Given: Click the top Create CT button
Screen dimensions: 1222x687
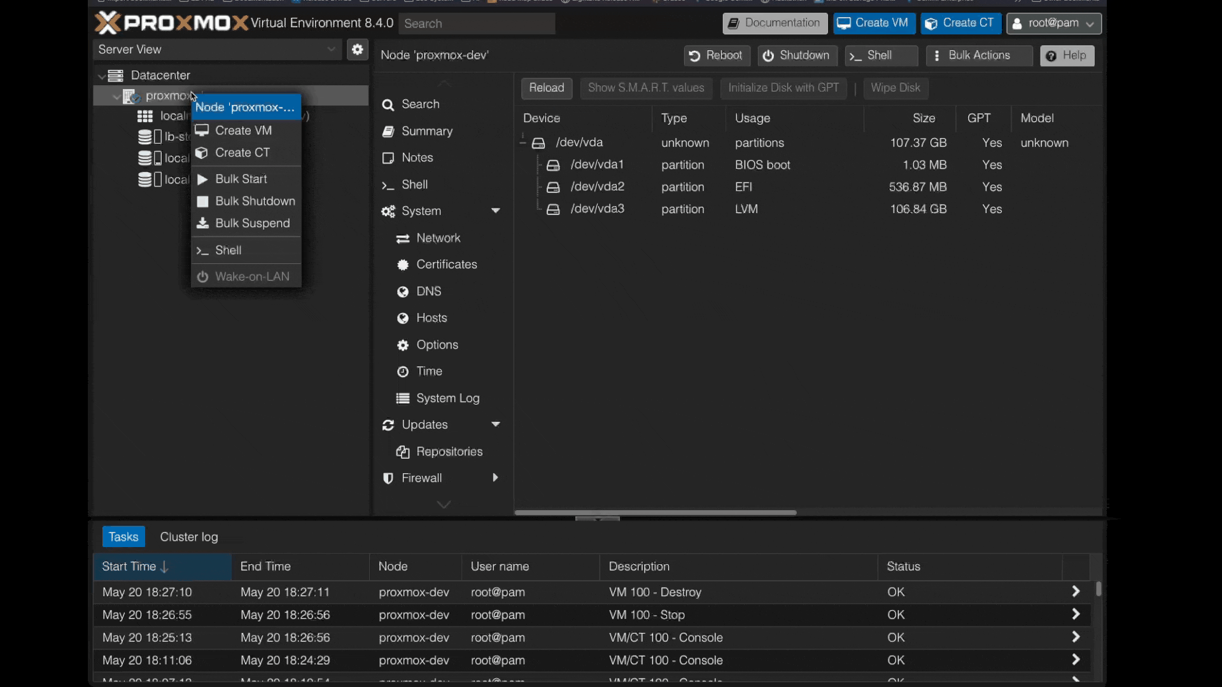Looking at the screenshot, I should (x=960, y=24).
